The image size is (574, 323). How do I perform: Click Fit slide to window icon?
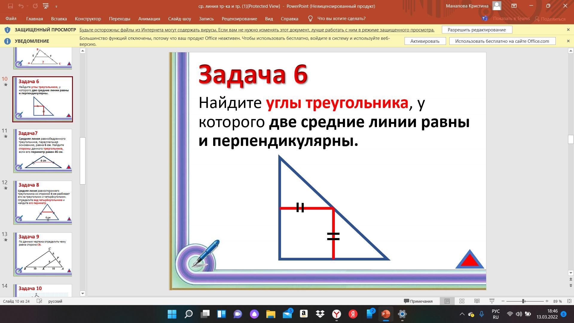(569, 301)
